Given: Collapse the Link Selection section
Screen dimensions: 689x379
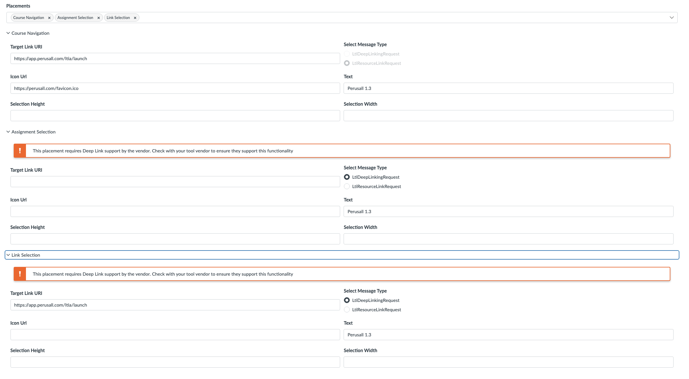Looking at the screenshot, I should tap(26, 255).
